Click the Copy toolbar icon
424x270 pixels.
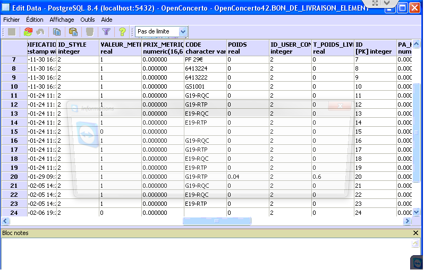pos(56,32)
